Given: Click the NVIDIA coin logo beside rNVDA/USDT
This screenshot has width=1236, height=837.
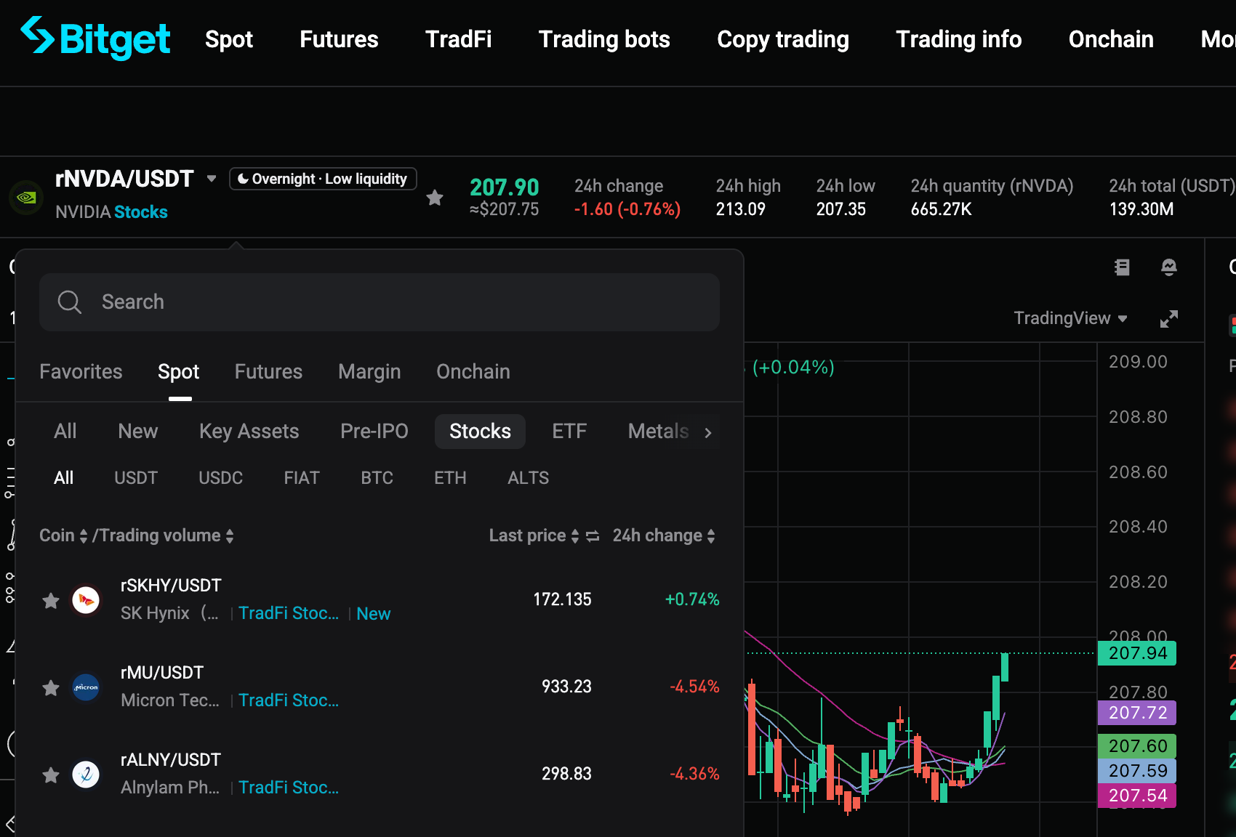Looking at the screenshot, I should (27, 198).
